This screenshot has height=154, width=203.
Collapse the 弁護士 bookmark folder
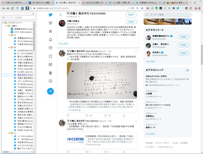6,26
